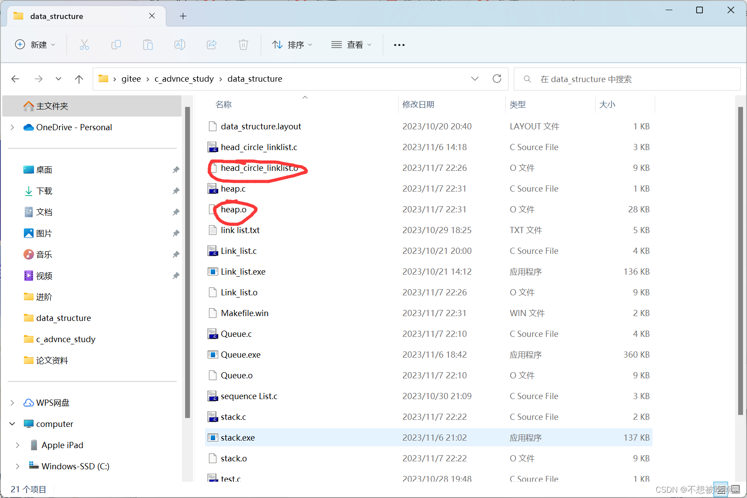This screenshot has height=498, width=747.
Task: Navigate back with the back arrow
Action: (15, 79)
